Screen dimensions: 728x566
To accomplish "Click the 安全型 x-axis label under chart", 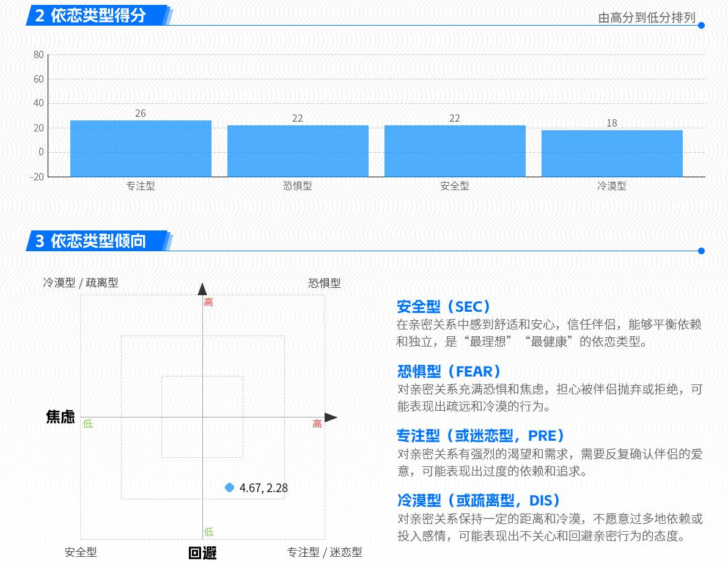I will pyautogui.click(x=455, y=186).
